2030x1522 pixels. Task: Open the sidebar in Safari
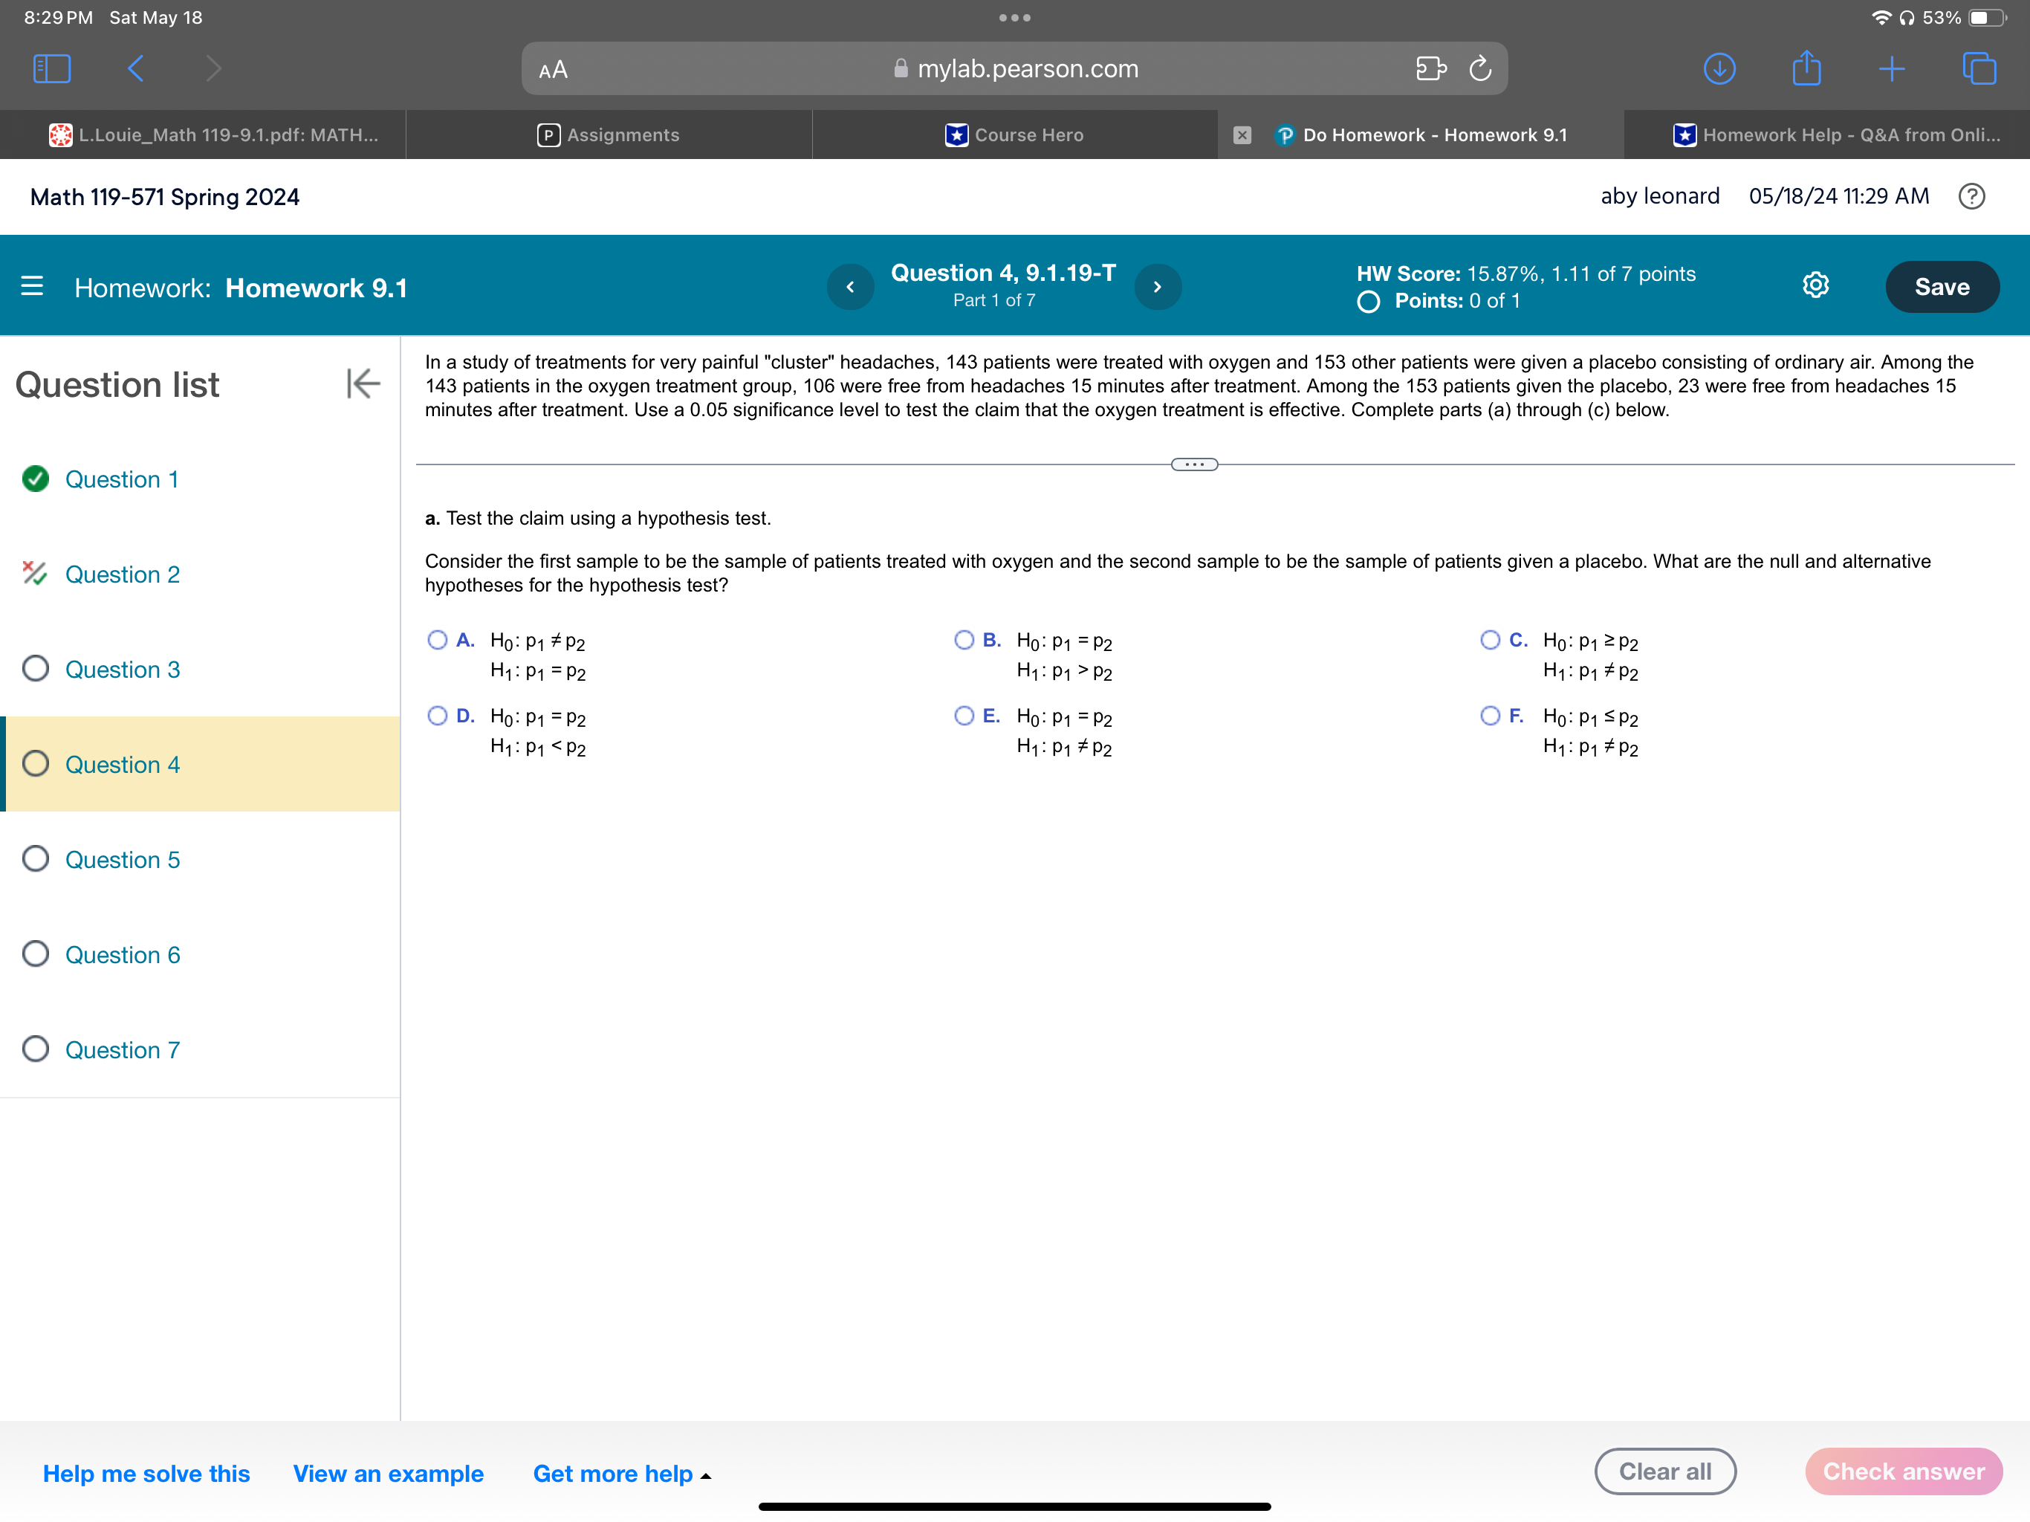pos(51,68)
